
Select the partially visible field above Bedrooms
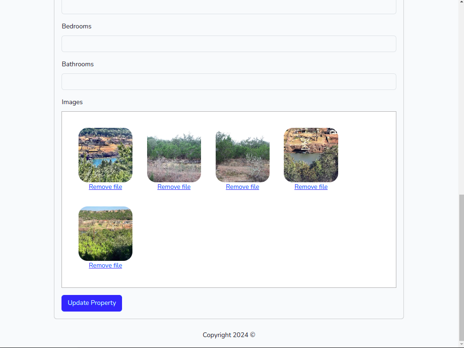(229, 7)
